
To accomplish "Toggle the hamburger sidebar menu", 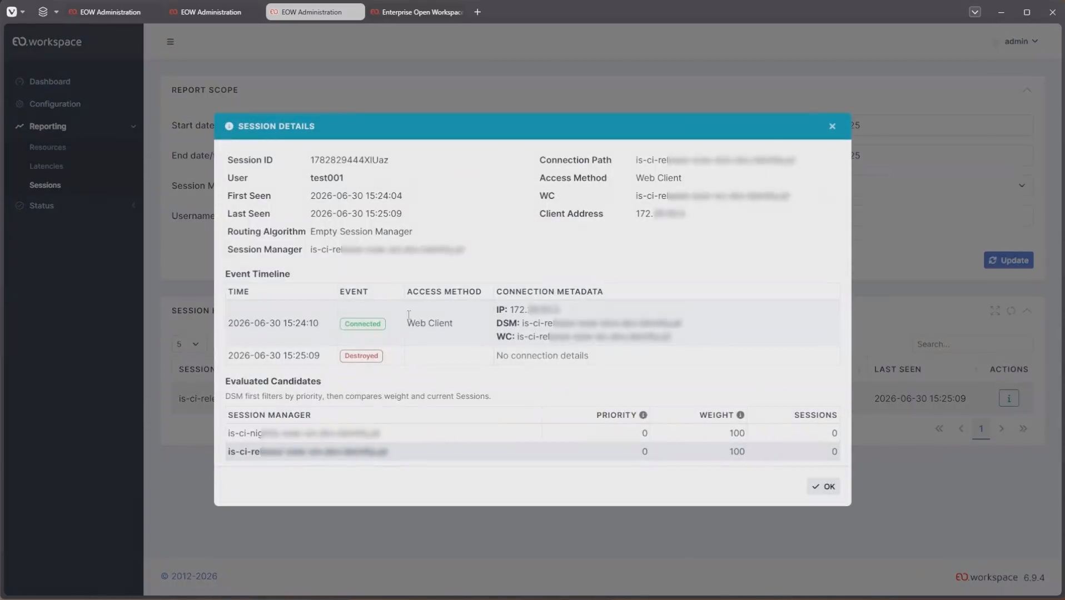I will (171, 42).
